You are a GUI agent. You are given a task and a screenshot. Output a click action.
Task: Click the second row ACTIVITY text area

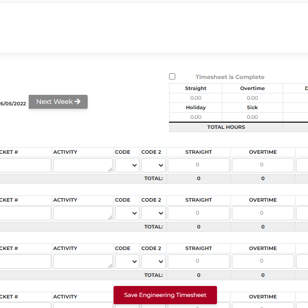83,213
